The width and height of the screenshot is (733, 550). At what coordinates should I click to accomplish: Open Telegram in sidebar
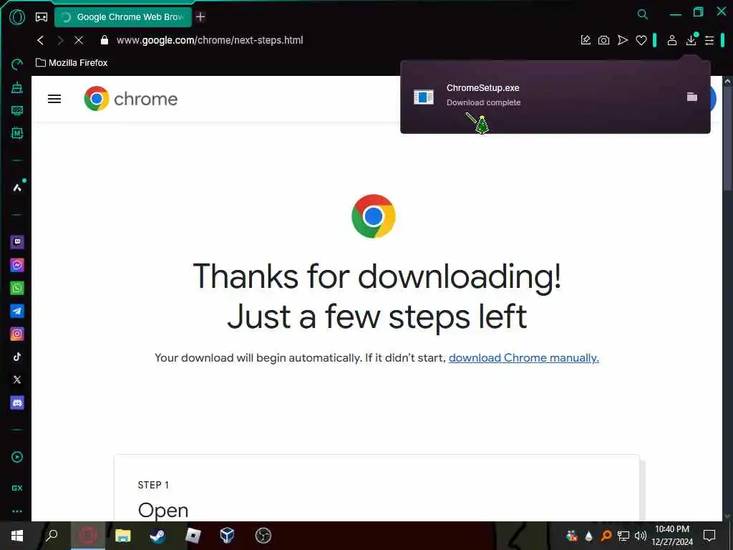point(17,311)
